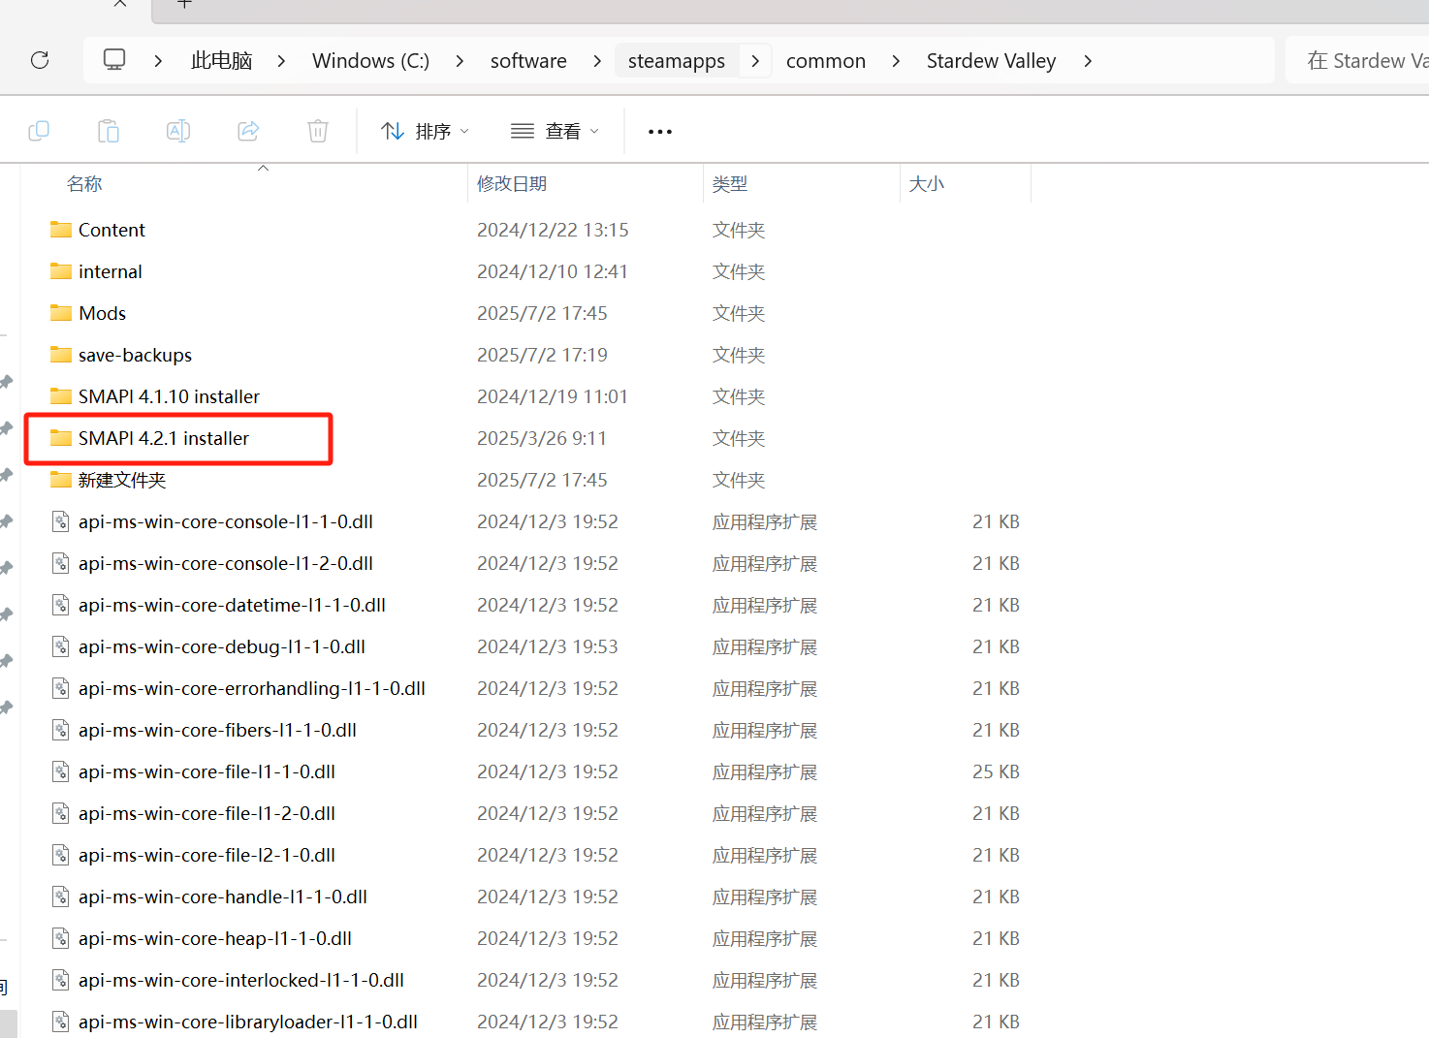Click the Content folder icon
1429x1038 pixels.
(x=61, y=230)
